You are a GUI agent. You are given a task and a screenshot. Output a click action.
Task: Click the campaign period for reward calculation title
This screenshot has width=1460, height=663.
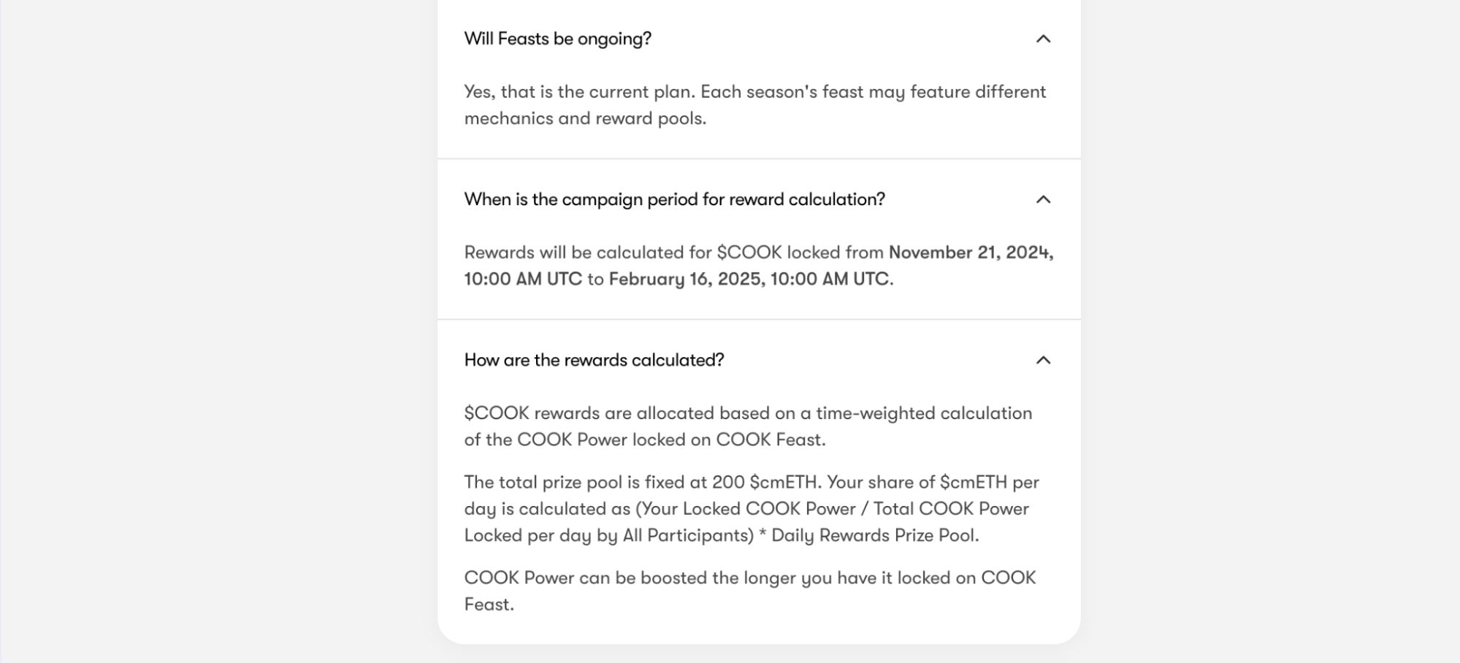(x=674, y=199)
